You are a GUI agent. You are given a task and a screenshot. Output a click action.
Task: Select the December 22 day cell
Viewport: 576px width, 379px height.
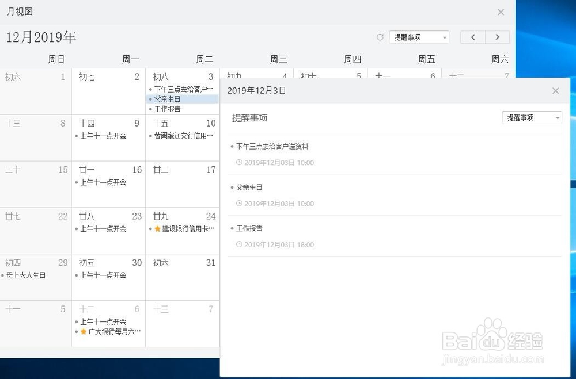pyautogui.click(x=36, y=231)
